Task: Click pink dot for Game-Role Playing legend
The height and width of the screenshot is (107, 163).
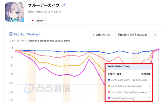Action: pyautogui.click(x=109, y=92)
